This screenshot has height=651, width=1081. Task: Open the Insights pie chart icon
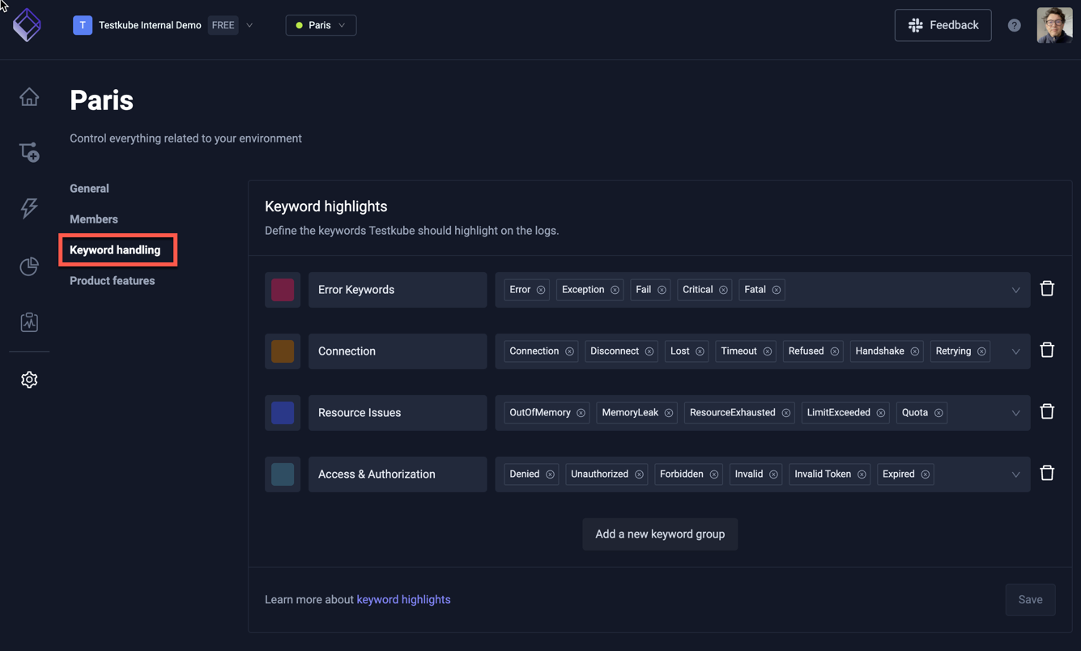29,266
